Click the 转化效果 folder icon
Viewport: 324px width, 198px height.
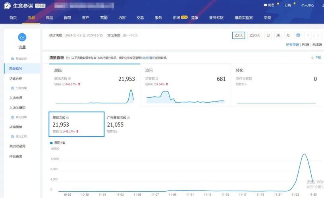point(13,117)
